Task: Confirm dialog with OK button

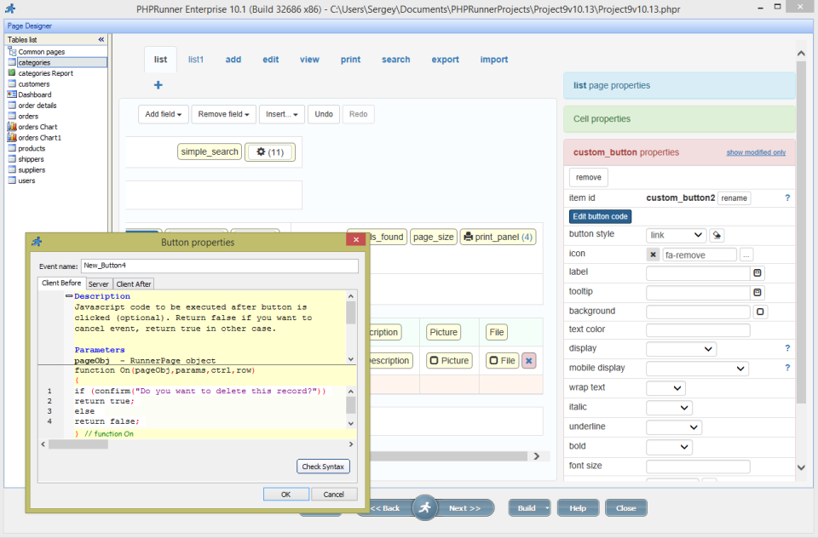Action: point(286,495)
